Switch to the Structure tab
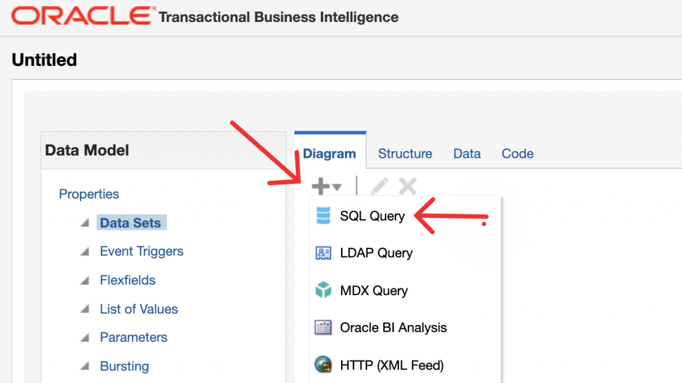 [x=405, y=154]
